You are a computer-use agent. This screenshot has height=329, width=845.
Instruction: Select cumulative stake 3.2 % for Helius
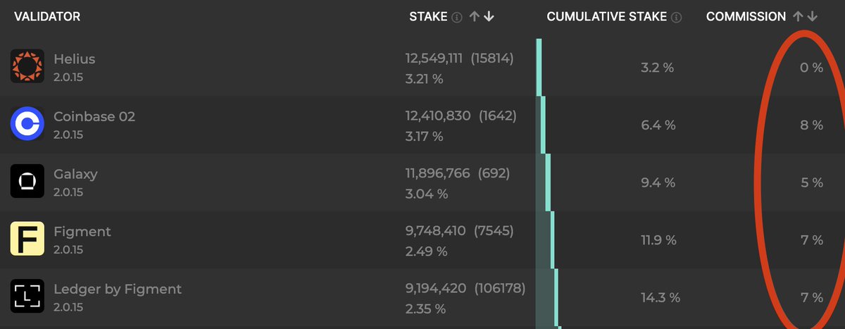point(657,68)
